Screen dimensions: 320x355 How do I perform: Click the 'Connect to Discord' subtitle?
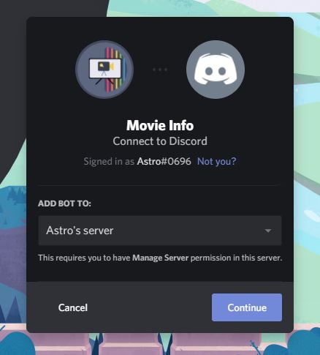160,141
